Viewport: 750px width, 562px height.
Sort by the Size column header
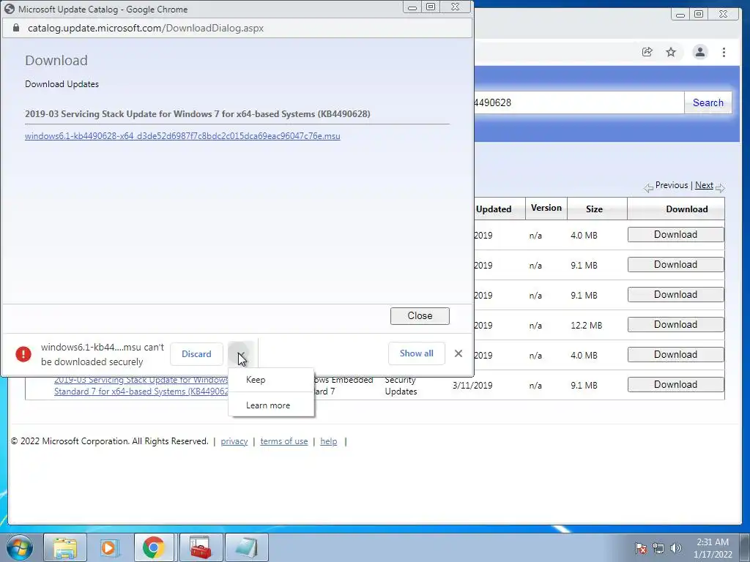pyautogui.click(x=594, y=209)
